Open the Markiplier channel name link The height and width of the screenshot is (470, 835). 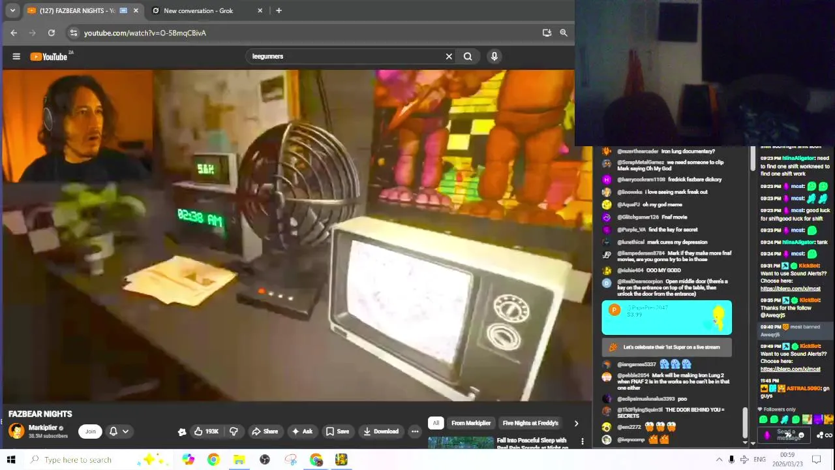click(43, 428)
